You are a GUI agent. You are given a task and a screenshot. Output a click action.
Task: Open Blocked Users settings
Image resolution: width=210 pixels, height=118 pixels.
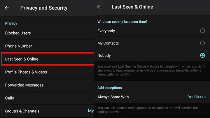coord(47,33)
